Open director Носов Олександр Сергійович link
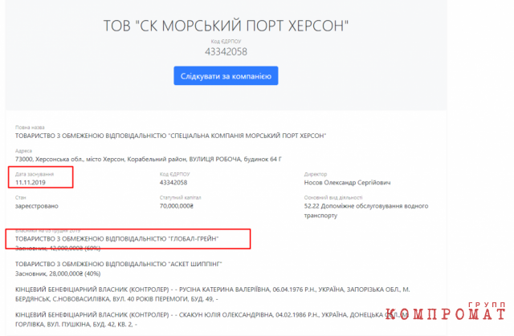 click(x=347, y=183)
